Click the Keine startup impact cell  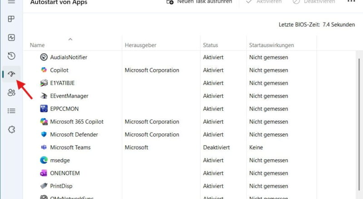click(x=256, y=147)
